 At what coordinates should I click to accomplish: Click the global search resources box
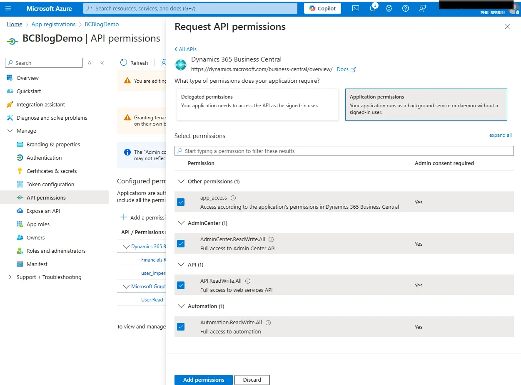click(190, 8)
